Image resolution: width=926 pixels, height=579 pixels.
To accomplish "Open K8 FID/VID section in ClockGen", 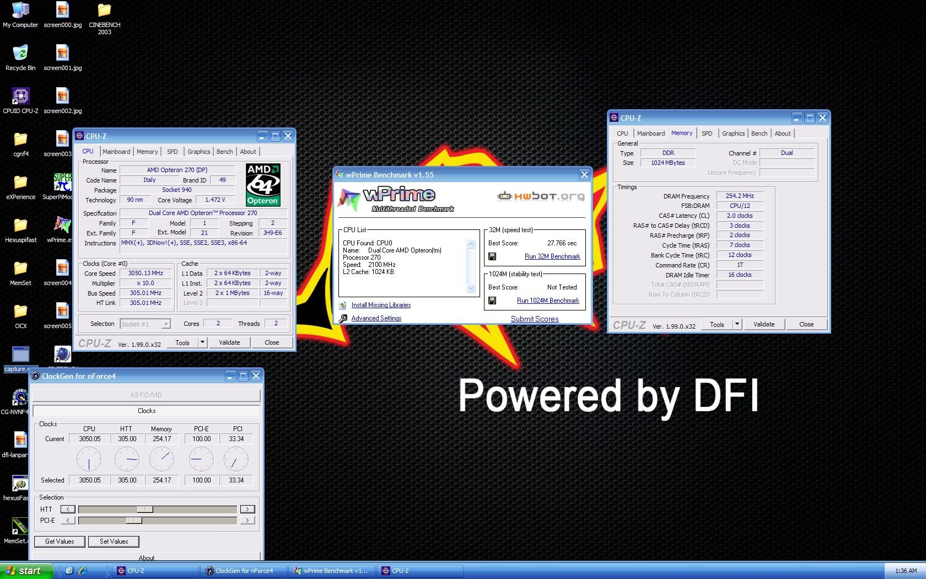I will 146,395.
